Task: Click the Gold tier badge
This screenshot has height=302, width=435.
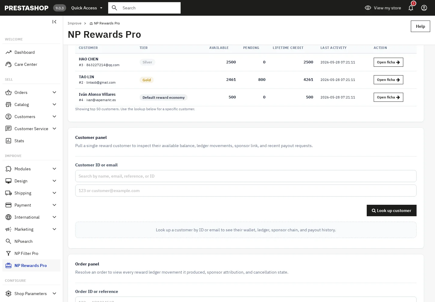Action: tap(147, 80)
